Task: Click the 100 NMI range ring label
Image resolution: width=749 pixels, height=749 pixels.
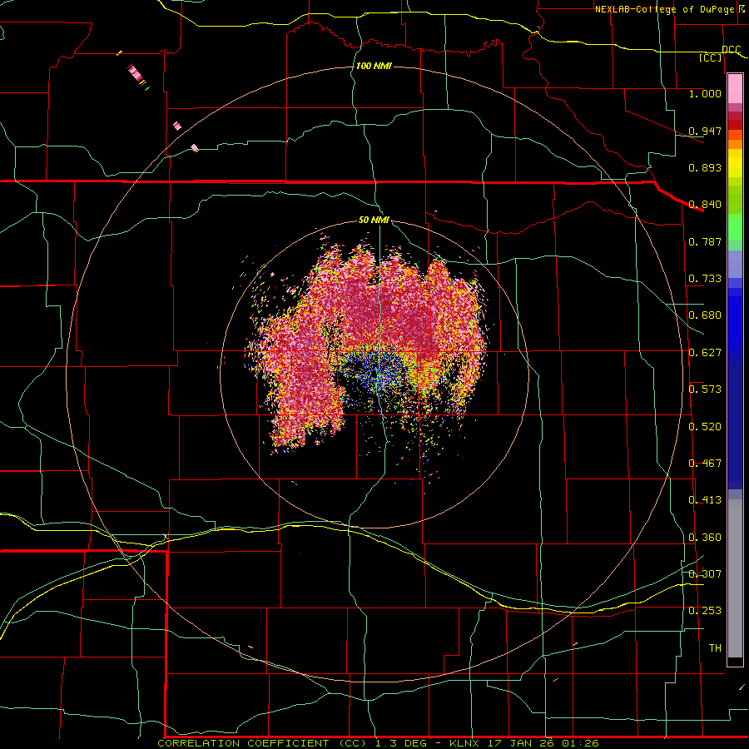Action: (374, 66)
